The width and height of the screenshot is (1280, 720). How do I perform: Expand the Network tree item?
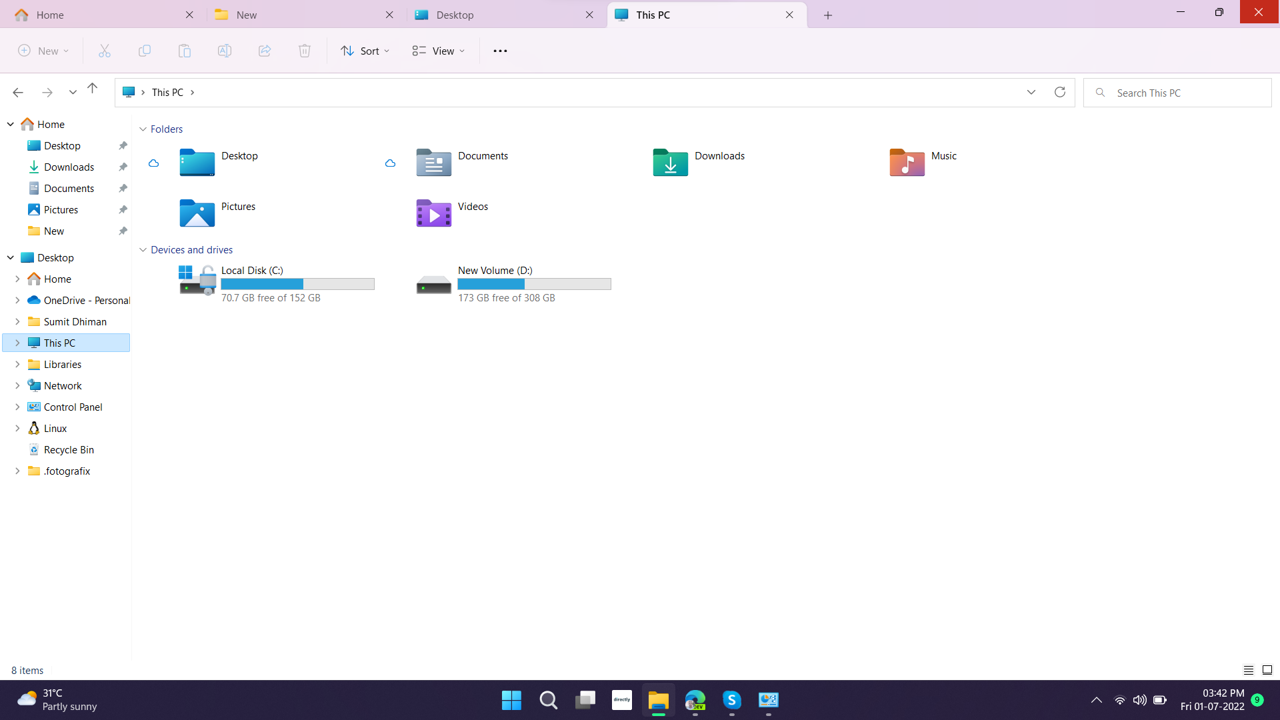pos(18,385)
